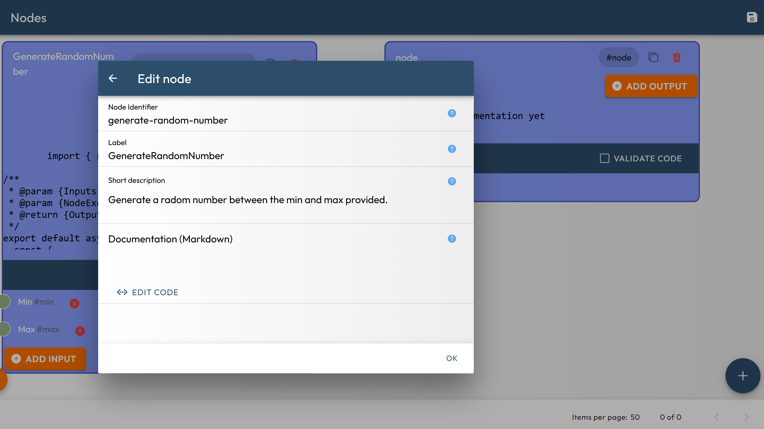This screenshot has width=764, height=429.
Task: Click the back arrow in Edit node dialog
Action: (x=113, y=79)
